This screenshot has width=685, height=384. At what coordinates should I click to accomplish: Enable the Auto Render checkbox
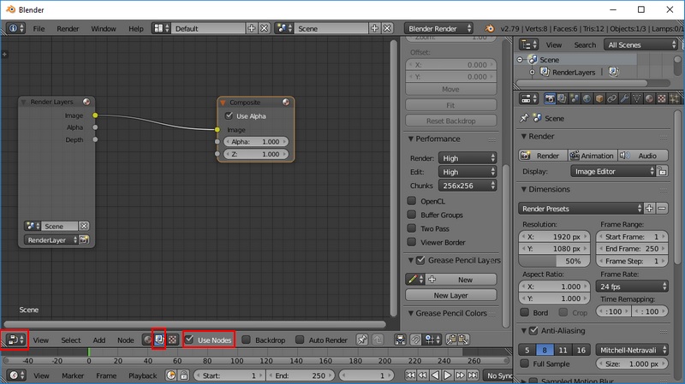[x=300, y=340]
